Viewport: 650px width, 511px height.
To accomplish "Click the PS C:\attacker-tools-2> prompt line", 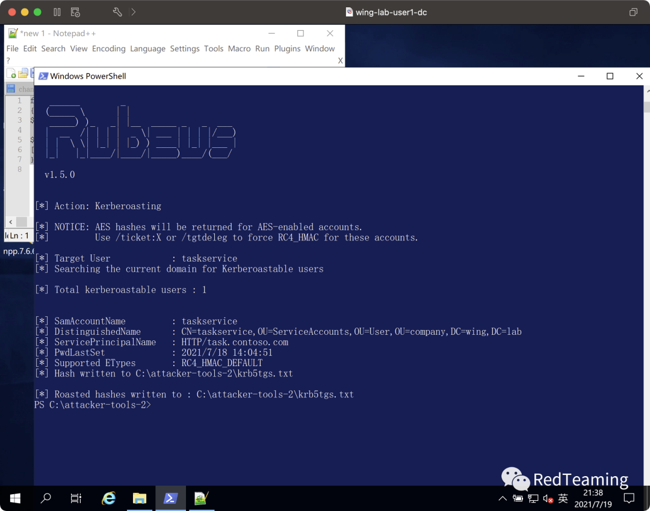I will [x=93, y=405].
